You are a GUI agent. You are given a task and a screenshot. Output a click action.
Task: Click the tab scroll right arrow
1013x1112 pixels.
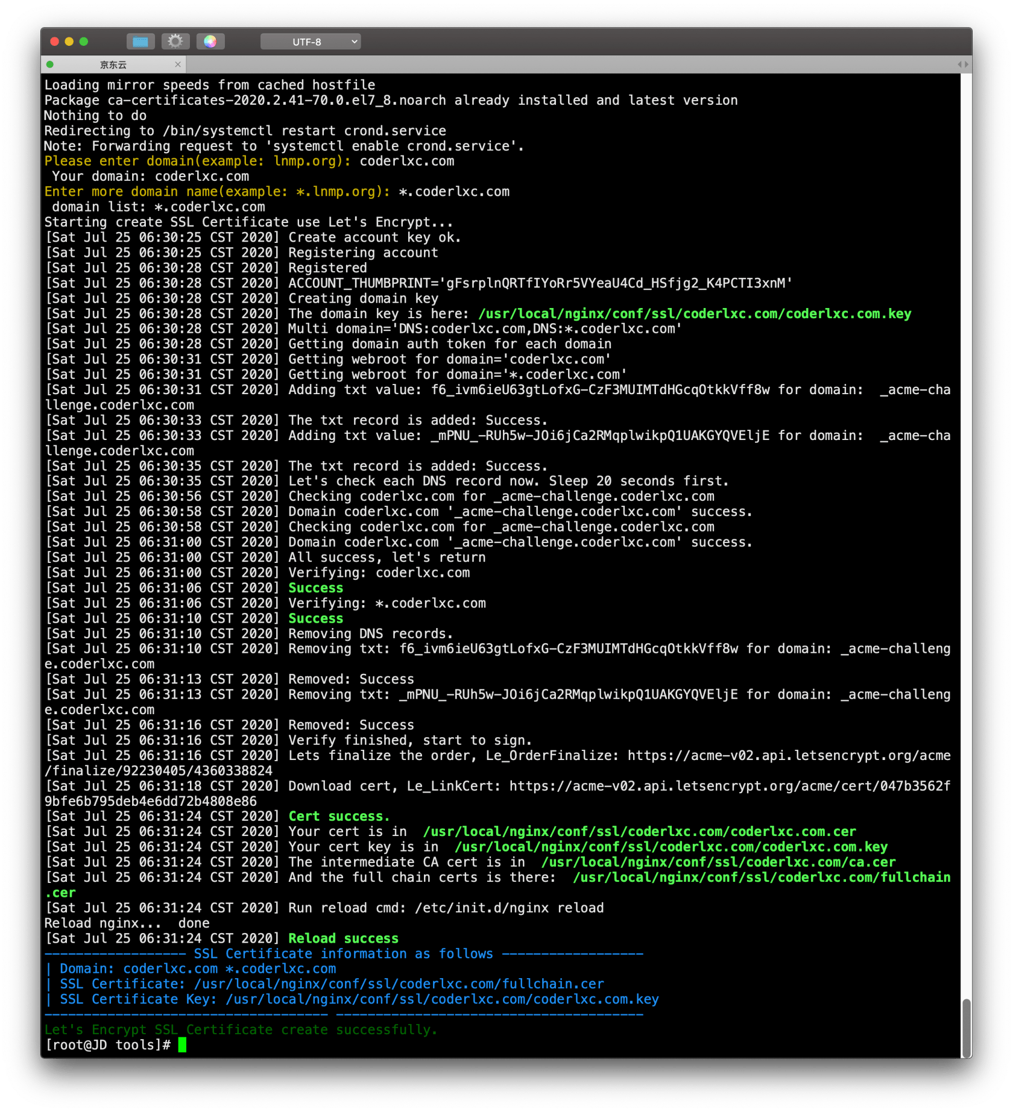(967, 64)
